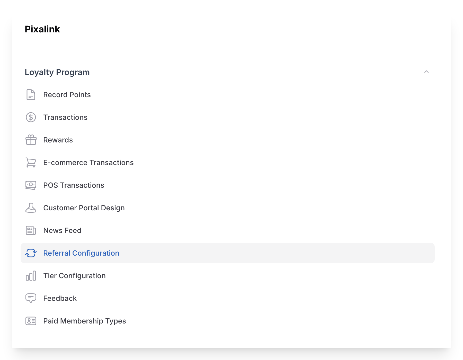Screen dimensions: 463x360
Task: Navigate to Rewards
Action: (x=58, y=140)
